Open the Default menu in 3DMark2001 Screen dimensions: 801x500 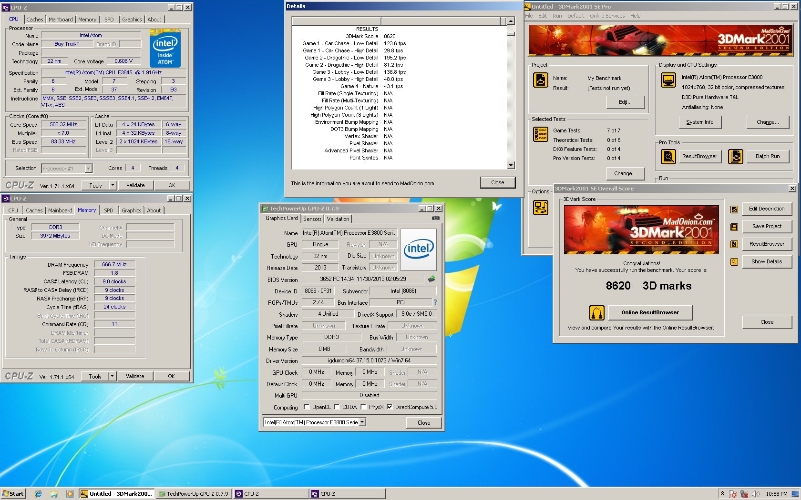pyautogui.click(x=575, y=16)
